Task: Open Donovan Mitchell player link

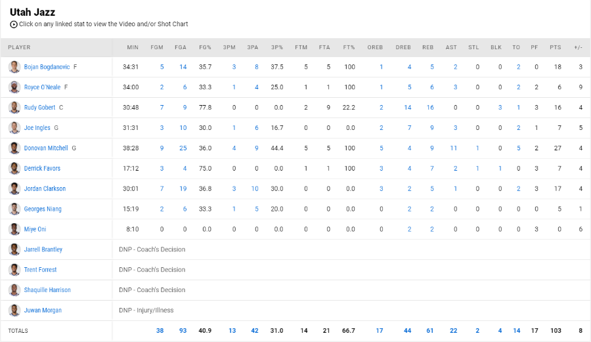Action: point(46,148)
